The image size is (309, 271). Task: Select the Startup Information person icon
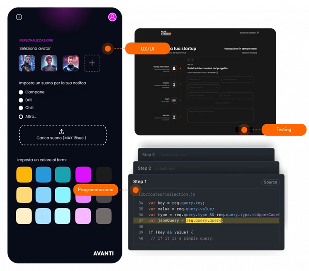[174, 68]
